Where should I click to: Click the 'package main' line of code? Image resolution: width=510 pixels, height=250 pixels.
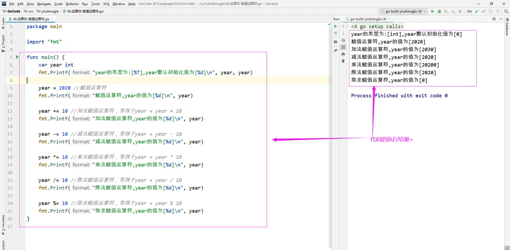tap(44, 26)
